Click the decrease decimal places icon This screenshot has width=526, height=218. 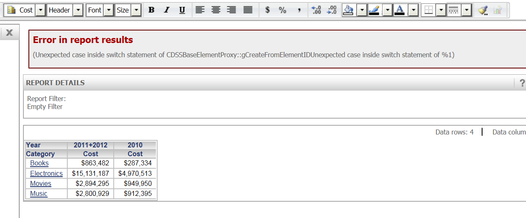332,10
